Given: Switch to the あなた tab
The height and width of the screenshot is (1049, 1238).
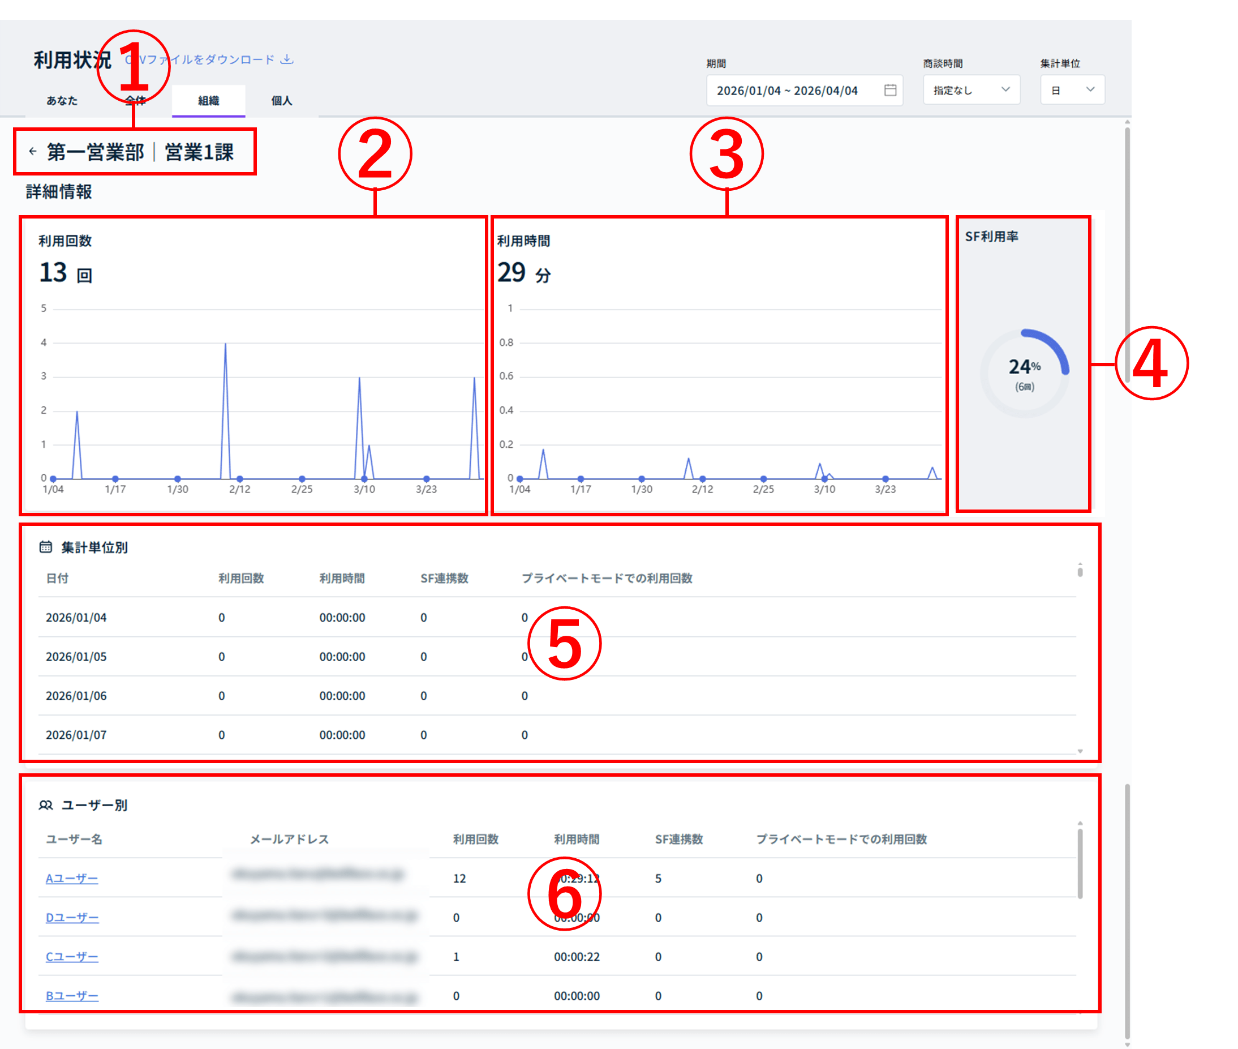Looking at the screenshot, I should tap(62, 101).
